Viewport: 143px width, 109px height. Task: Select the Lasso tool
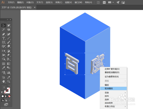pos(9,30)
